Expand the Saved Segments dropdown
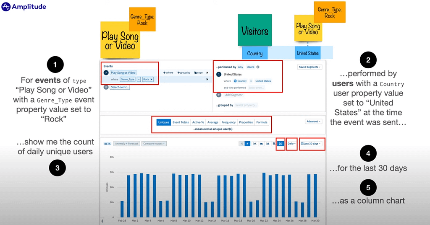This screenshot has height=225, width=430. click(309, 67)
